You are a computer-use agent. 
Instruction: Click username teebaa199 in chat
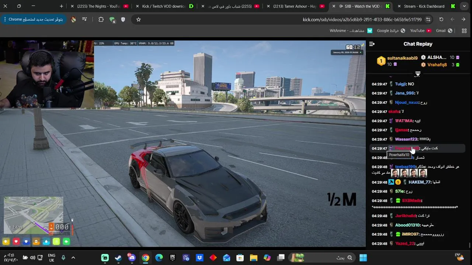click(x=405, y=167)
